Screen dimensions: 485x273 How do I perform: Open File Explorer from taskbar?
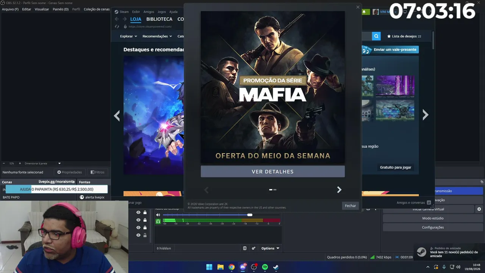(x=221, y=267)
